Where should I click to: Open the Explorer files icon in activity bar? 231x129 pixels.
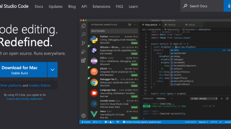pos(84,26)
